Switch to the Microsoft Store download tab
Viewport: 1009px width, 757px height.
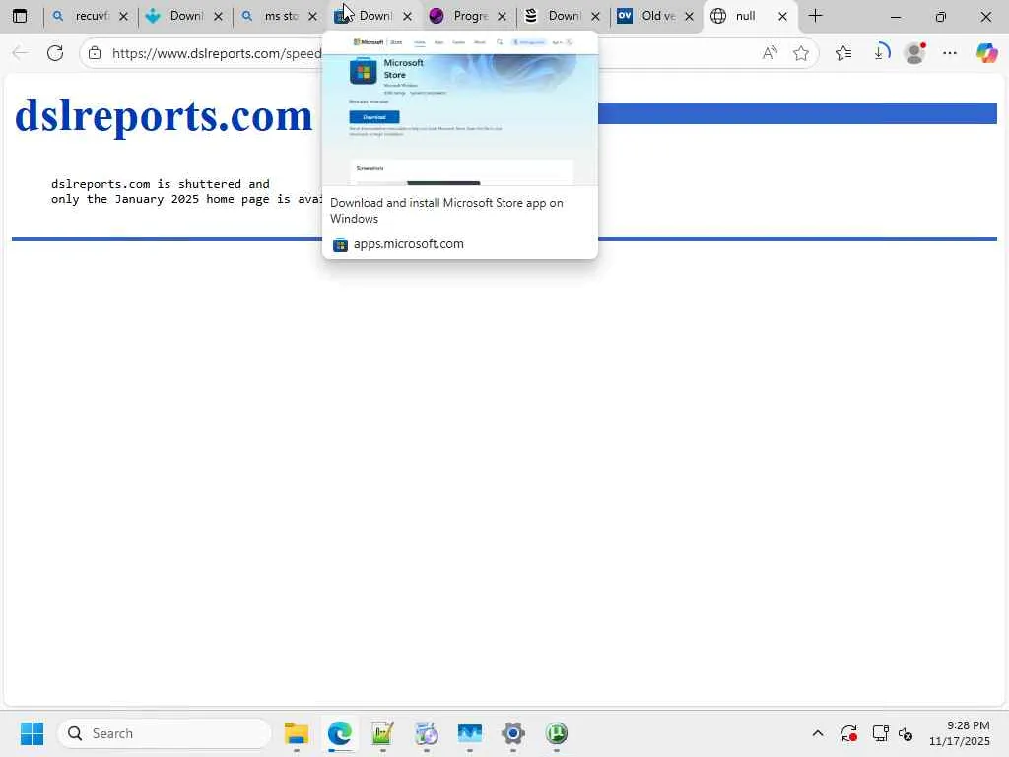point(372,16)
